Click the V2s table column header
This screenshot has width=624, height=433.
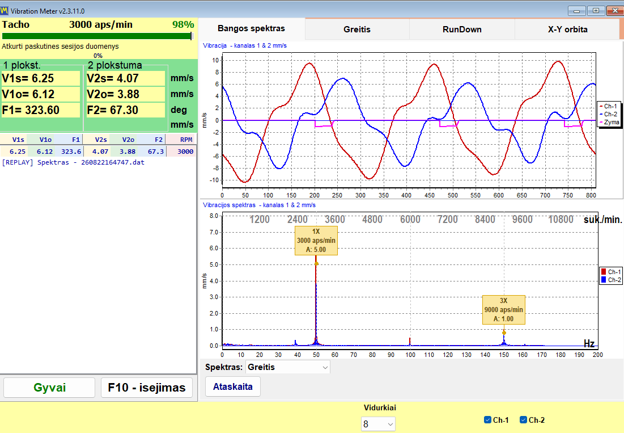pyautogui.click(x=96, y=140)
